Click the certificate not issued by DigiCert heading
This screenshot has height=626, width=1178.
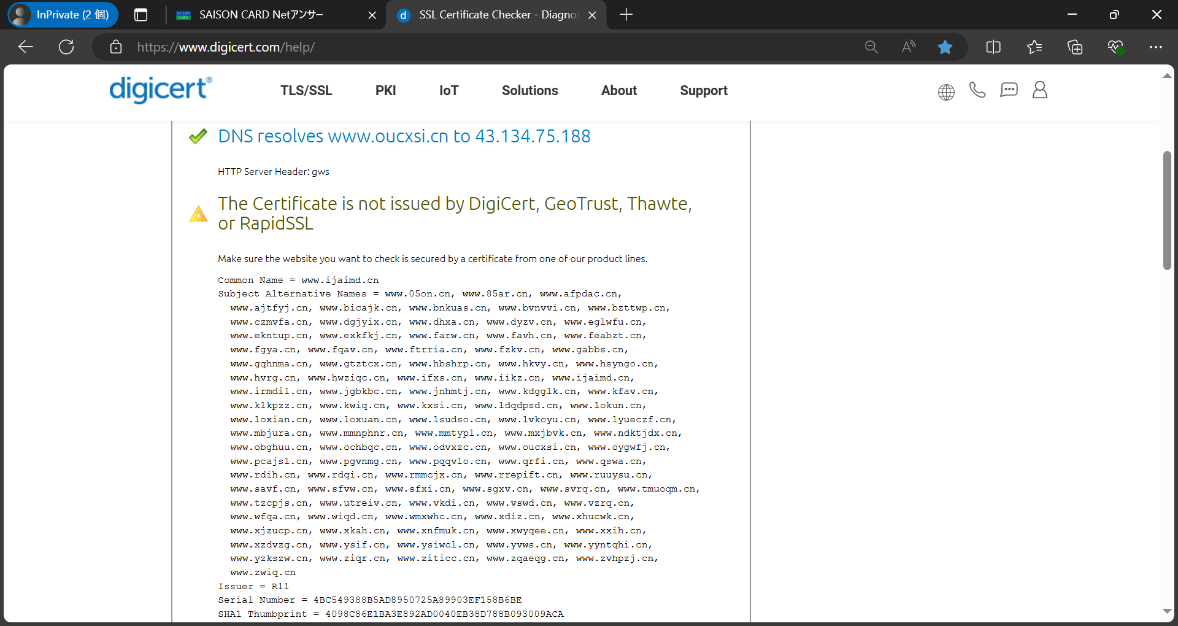point(455,214)
